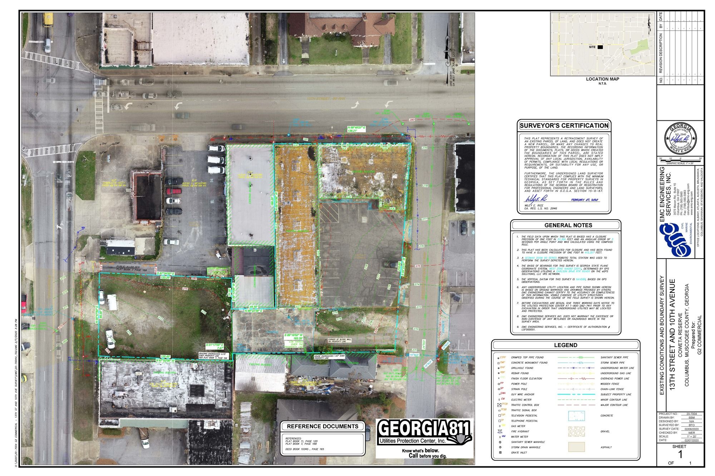
Task: Click the graphic scale bar
Action: (x=680, y=161)
